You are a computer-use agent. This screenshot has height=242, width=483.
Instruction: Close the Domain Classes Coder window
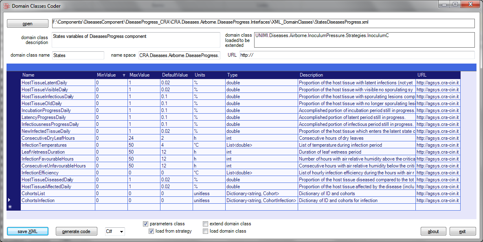(470, 4)
